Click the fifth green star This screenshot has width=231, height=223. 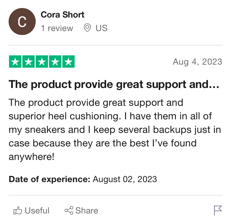coord(69,62)
